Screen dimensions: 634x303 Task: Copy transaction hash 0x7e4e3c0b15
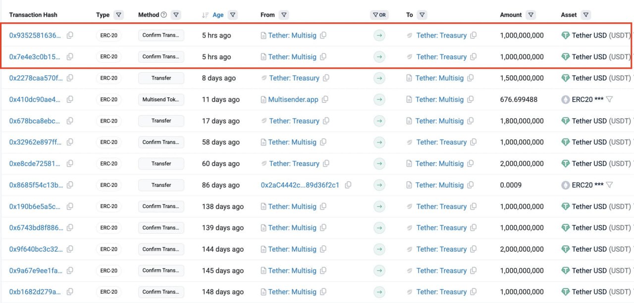pos(70,56)
